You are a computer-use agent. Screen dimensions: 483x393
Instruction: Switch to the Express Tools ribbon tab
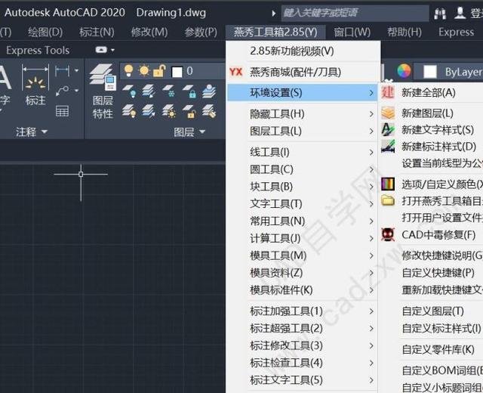pos(38,51)
